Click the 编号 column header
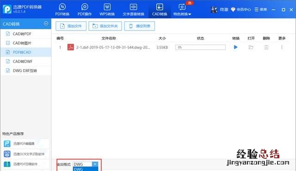Image resolution: width=296 pixels, height=171 pixels. [60, 38]
